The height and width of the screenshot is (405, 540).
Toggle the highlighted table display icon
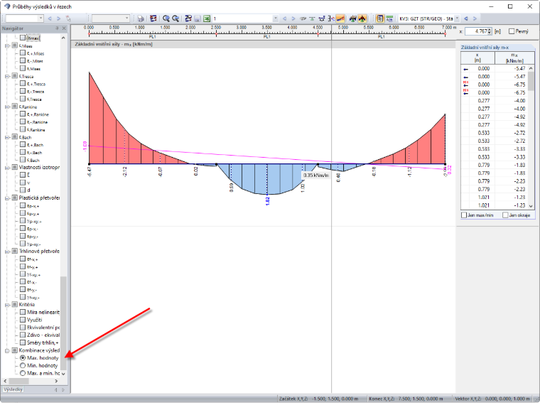click(380, 18)
